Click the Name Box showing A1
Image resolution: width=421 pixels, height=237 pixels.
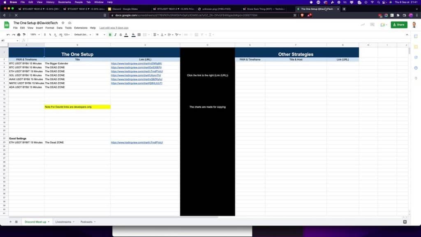coord(8,40)
